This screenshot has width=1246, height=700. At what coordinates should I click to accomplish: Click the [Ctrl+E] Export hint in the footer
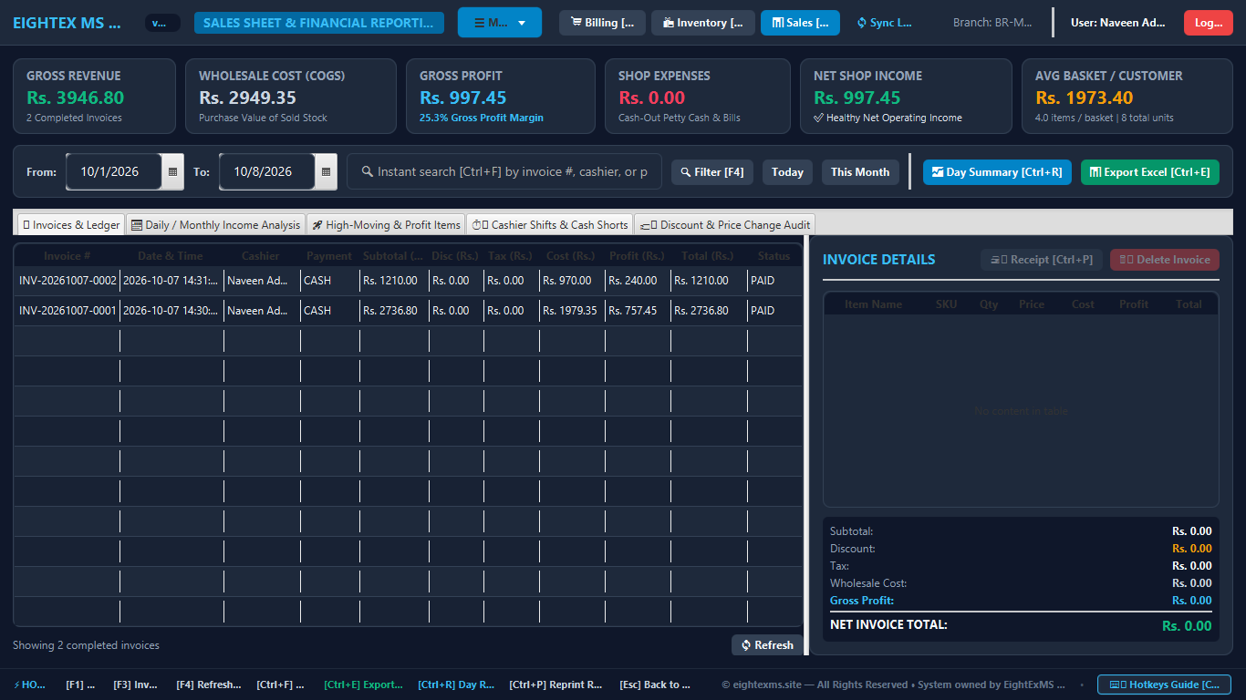tap(363, 685)
